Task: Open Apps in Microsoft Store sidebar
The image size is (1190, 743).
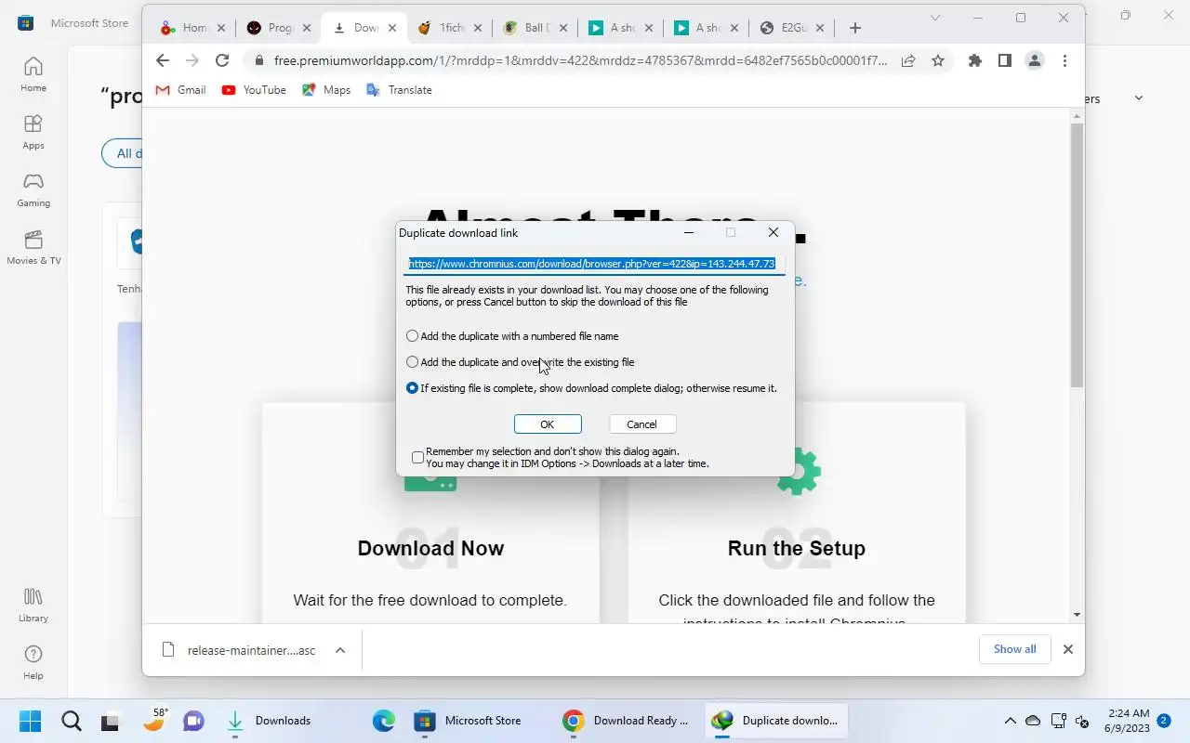Action: [x=33, y=132]
